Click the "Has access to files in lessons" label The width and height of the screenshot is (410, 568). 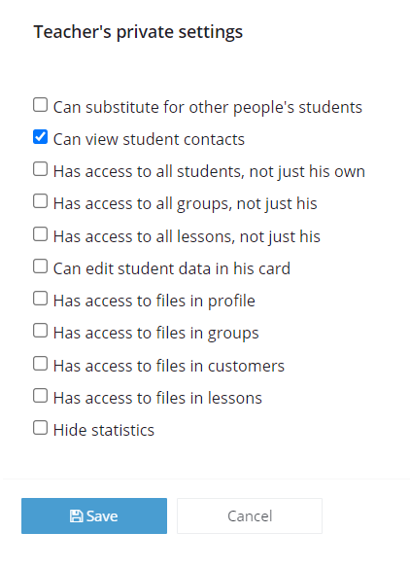(157, 398)
